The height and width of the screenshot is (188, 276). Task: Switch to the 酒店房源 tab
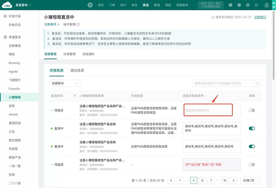pos(77,71)
